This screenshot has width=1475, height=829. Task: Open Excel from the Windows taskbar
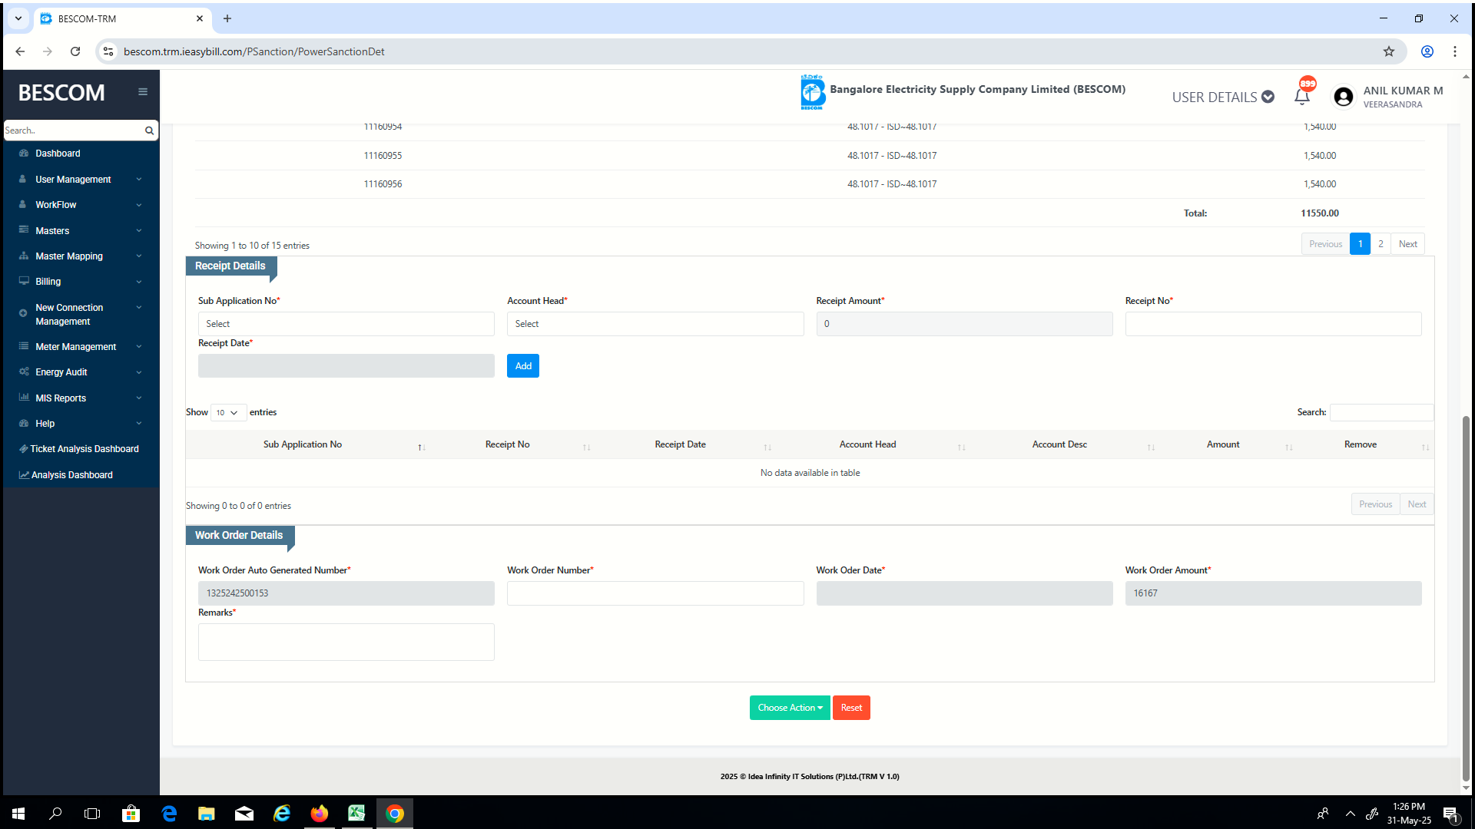(356, 814)
